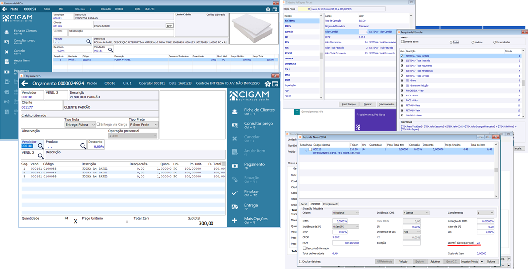Click Volume button in Itens da Nota

coord(491,261)
